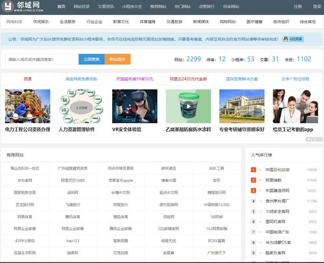This screenshot has height=263, width=324.
Task: Open 待审网站 in the top navigation
Action: (231, 6)
